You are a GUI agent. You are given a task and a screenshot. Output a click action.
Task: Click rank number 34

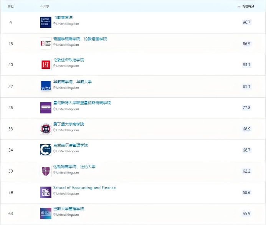tap(11, 150)
